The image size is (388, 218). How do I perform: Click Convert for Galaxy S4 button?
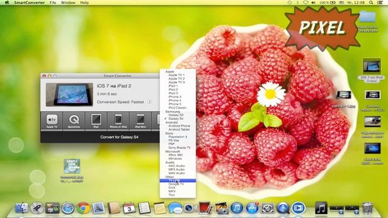click(x=119, y=137)
